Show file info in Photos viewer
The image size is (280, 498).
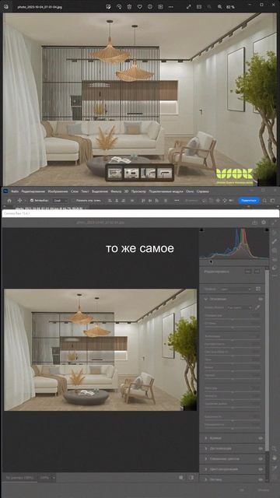tap(150, 7)
